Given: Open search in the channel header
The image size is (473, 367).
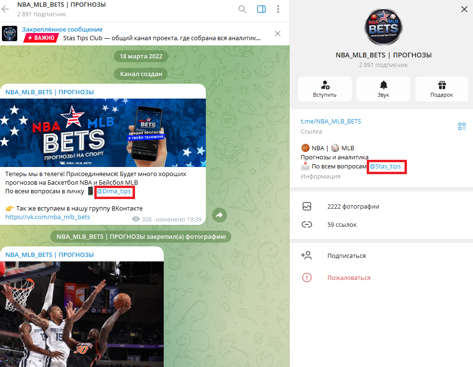Looking at the screenshot, I should tap(242, 9).
